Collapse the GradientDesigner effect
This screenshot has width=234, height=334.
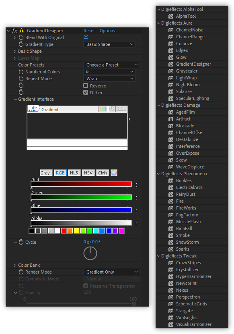tap(8, 31)
